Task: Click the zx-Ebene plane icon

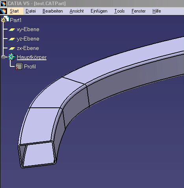Action: click(12, 48)
